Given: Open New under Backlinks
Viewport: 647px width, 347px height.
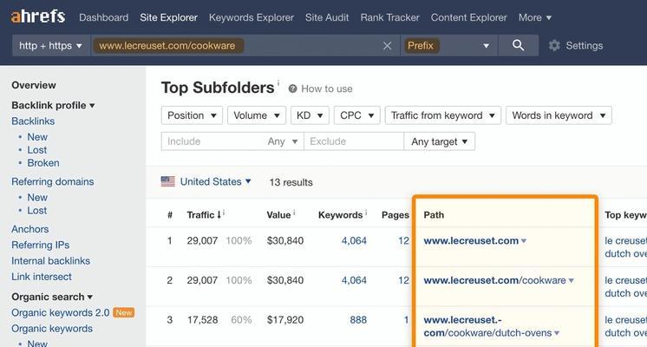Looking at the screenshot, I should coord(37,136).
